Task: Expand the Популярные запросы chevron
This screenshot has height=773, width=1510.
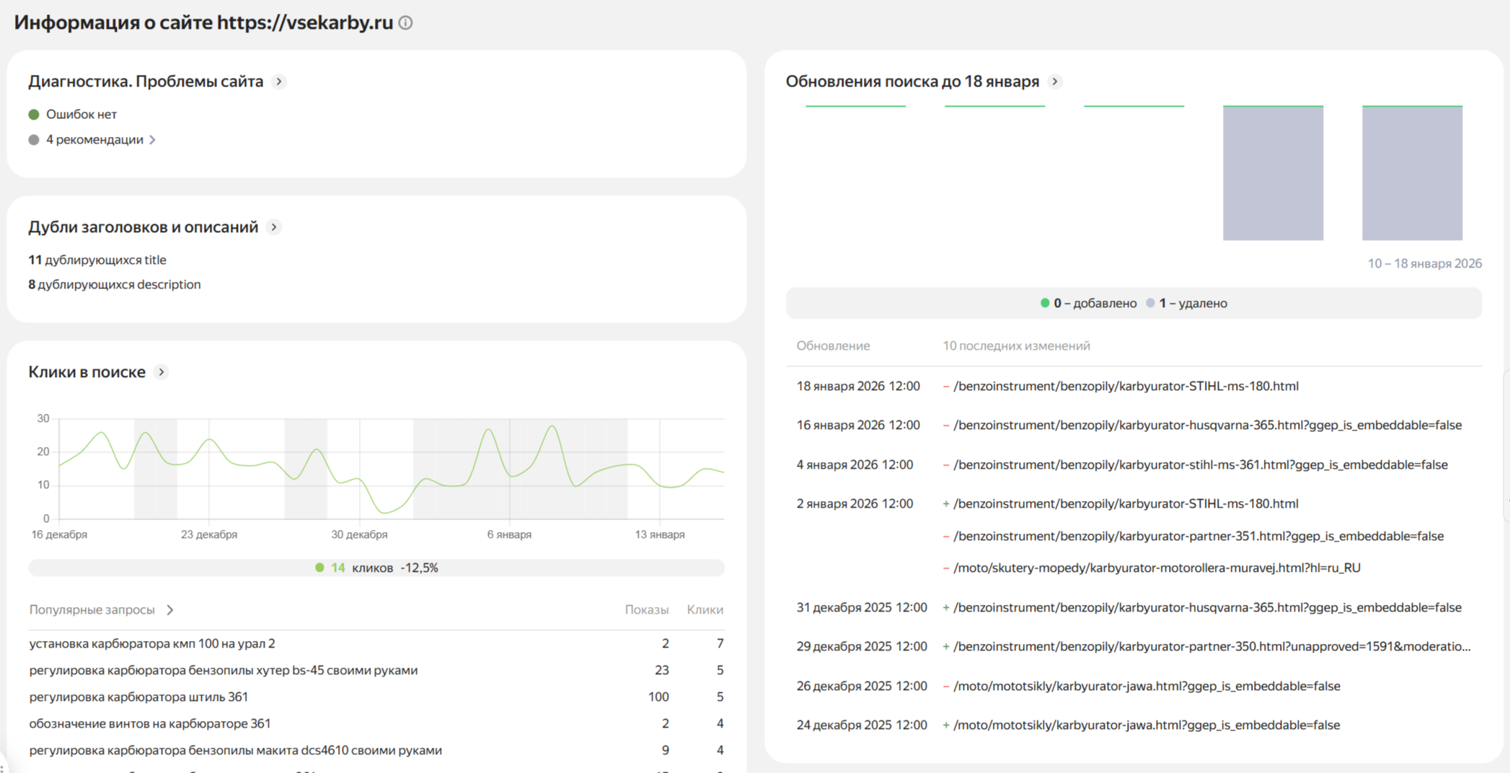Action: [x=170, y=610]
